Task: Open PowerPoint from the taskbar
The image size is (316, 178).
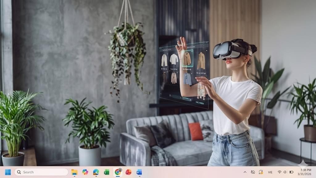Action: pyautogui.click(x=128, y=172)
